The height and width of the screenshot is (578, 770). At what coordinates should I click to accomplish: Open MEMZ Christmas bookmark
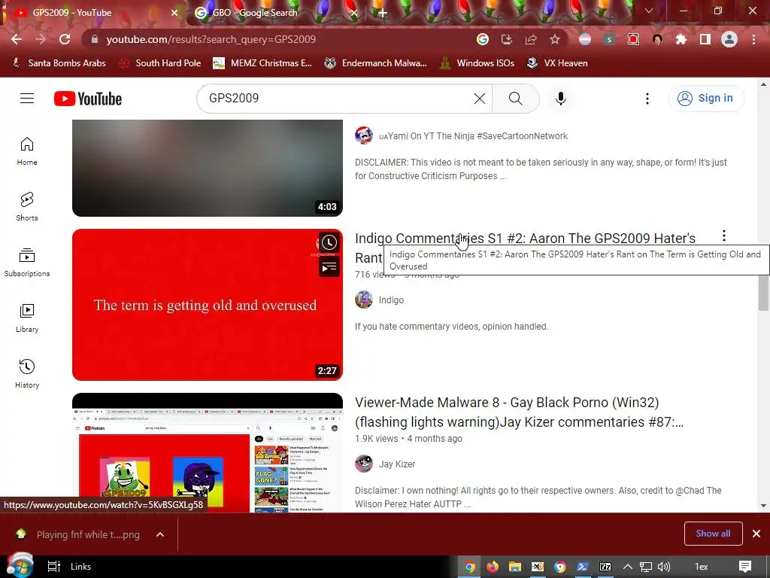[262, 63]
